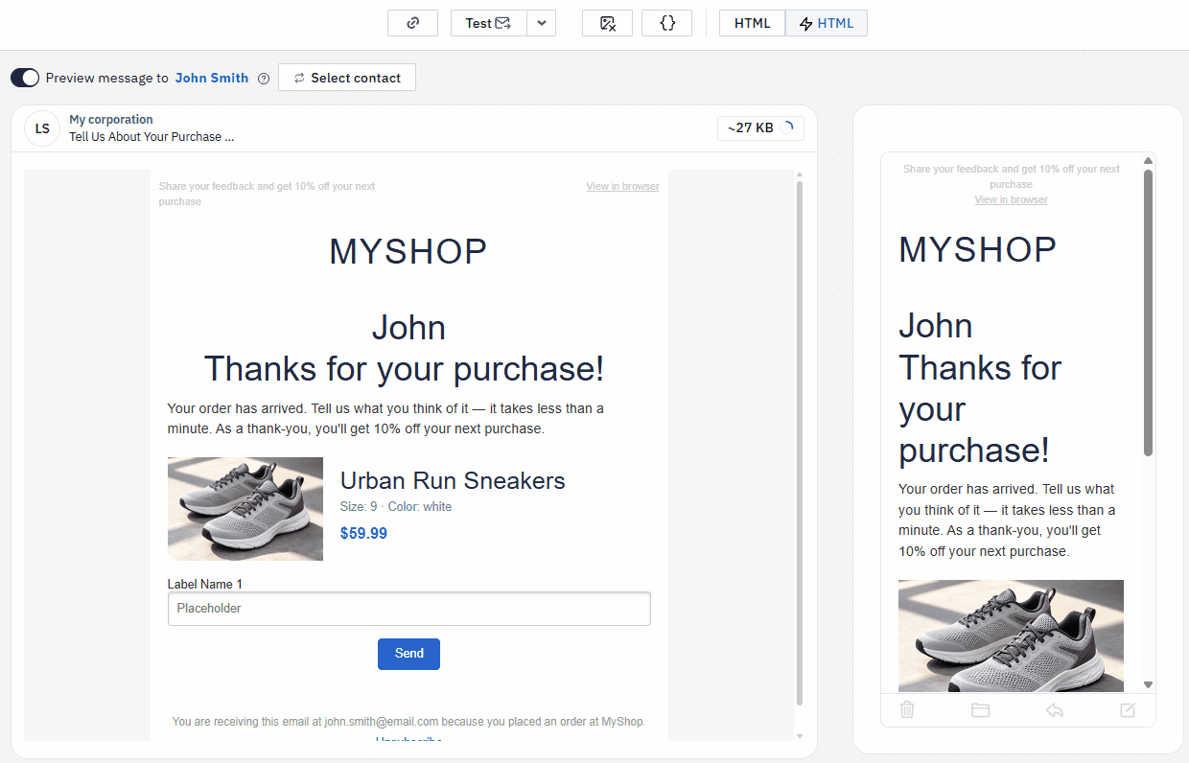1189x763 pixels.
Task: Switch to the lightning AMP HTML tab
Action: [x=827, y=23]
